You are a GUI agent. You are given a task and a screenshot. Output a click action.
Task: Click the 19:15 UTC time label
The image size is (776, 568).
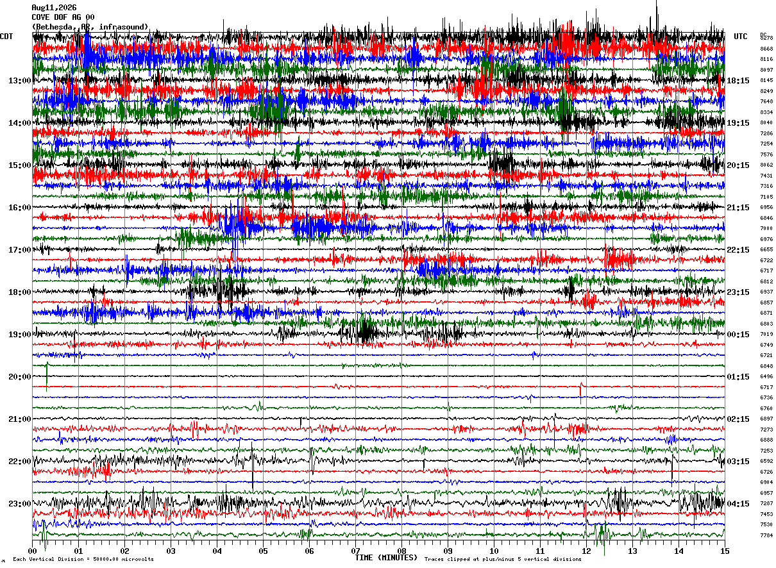[x=738, y=123]
